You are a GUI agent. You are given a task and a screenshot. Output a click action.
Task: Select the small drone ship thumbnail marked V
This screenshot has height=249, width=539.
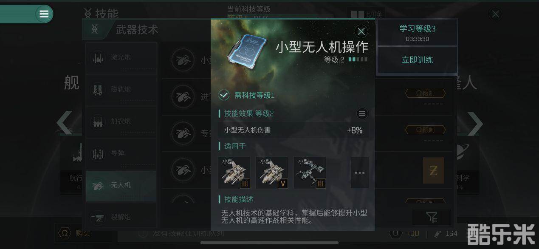(x=272, y=173)
